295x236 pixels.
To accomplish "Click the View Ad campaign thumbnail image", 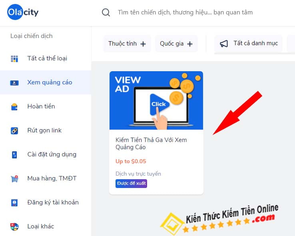I will [x=156, y=100].
